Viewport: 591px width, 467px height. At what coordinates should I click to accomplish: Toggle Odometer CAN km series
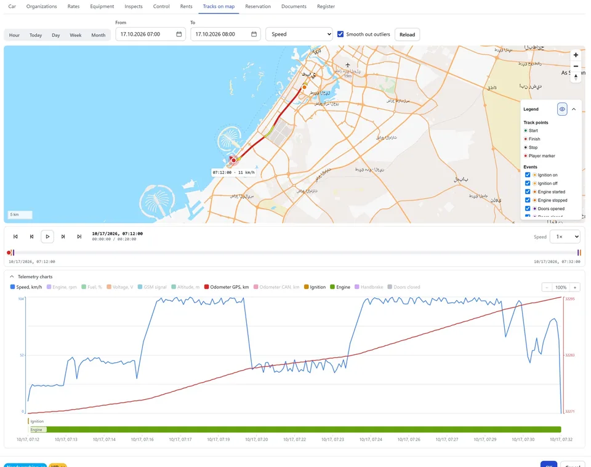click(276, 287)
